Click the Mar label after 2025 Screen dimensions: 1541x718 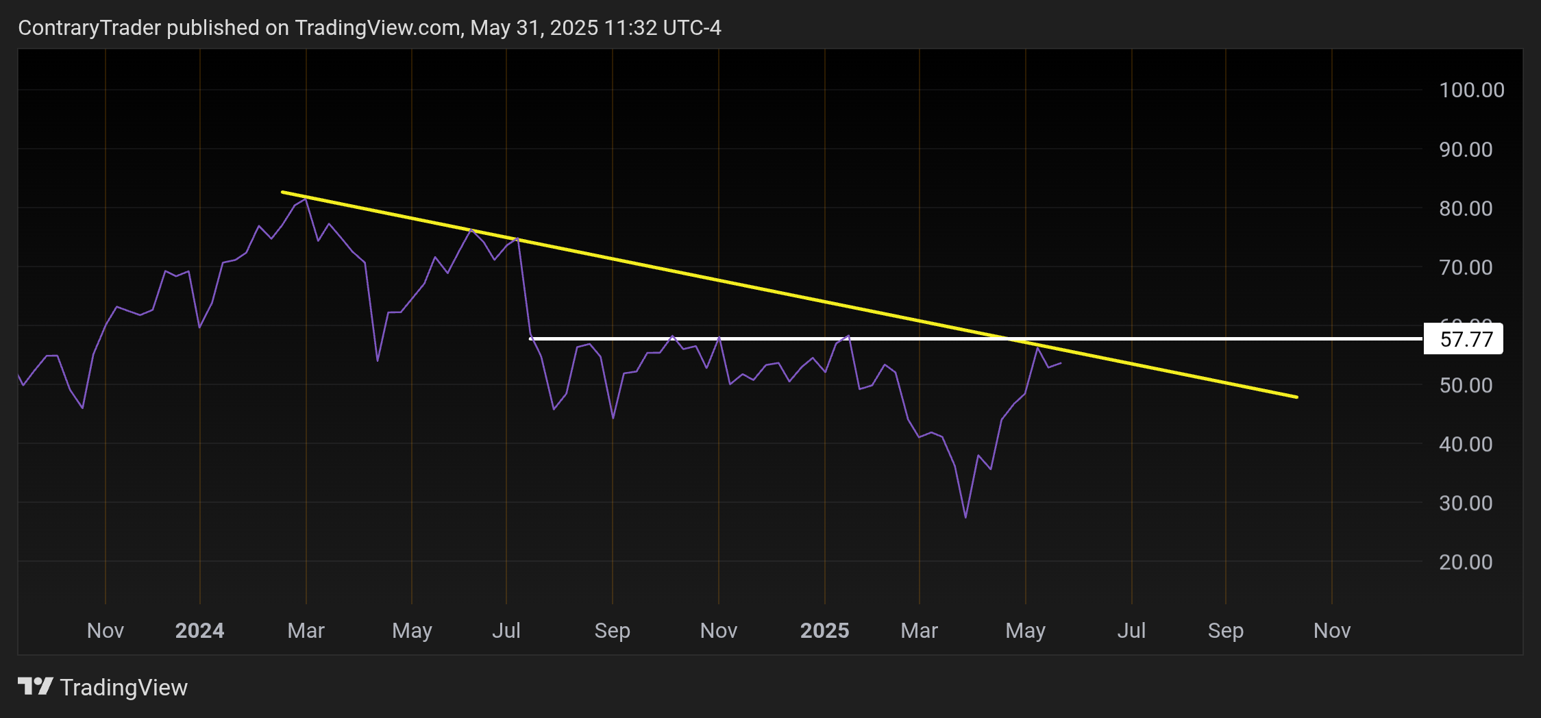919,630
